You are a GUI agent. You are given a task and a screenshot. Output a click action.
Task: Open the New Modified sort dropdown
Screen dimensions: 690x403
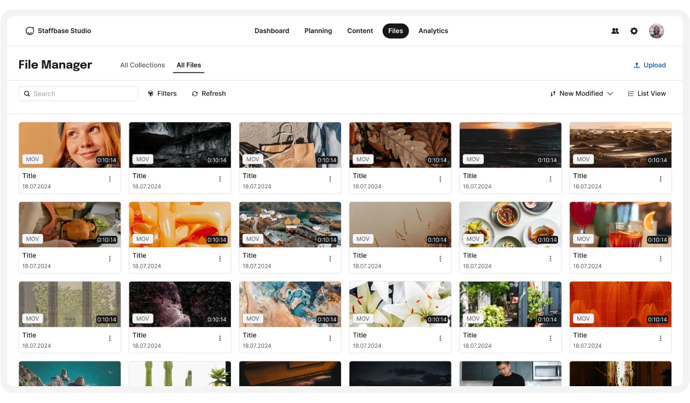pos(580,93)
